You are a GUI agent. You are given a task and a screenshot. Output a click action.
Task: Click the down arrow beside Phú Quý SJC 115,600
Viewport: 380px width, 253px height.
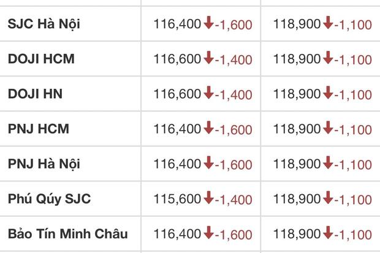click(208, 197)
